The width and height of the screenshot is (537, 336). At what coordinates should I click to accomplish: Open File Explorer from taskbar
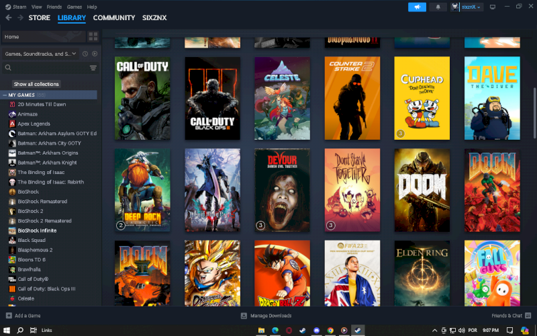tap(261, 330)
